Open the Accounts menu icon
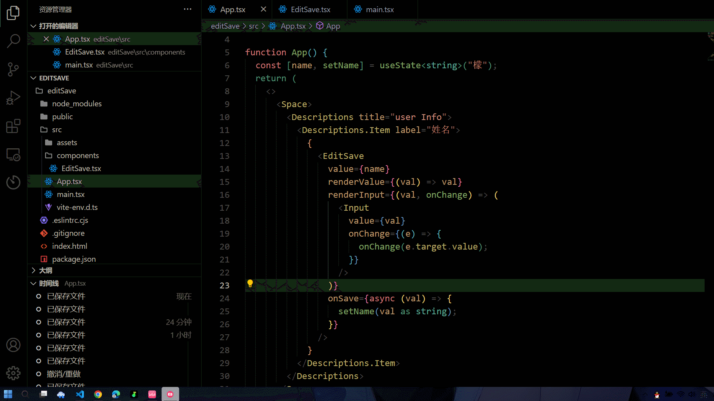 coord(13,345)
